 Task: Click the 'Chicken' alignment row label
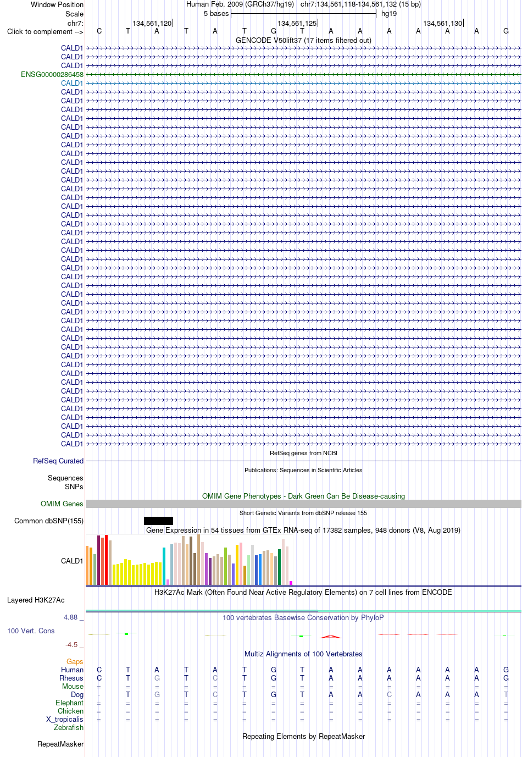(70, 711)
